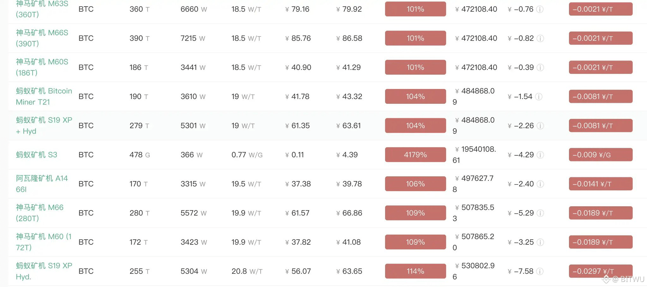
Task: Open the 蚂蚁矿机 S19 XP Hyd. link
Action: (x=43, y=271)
